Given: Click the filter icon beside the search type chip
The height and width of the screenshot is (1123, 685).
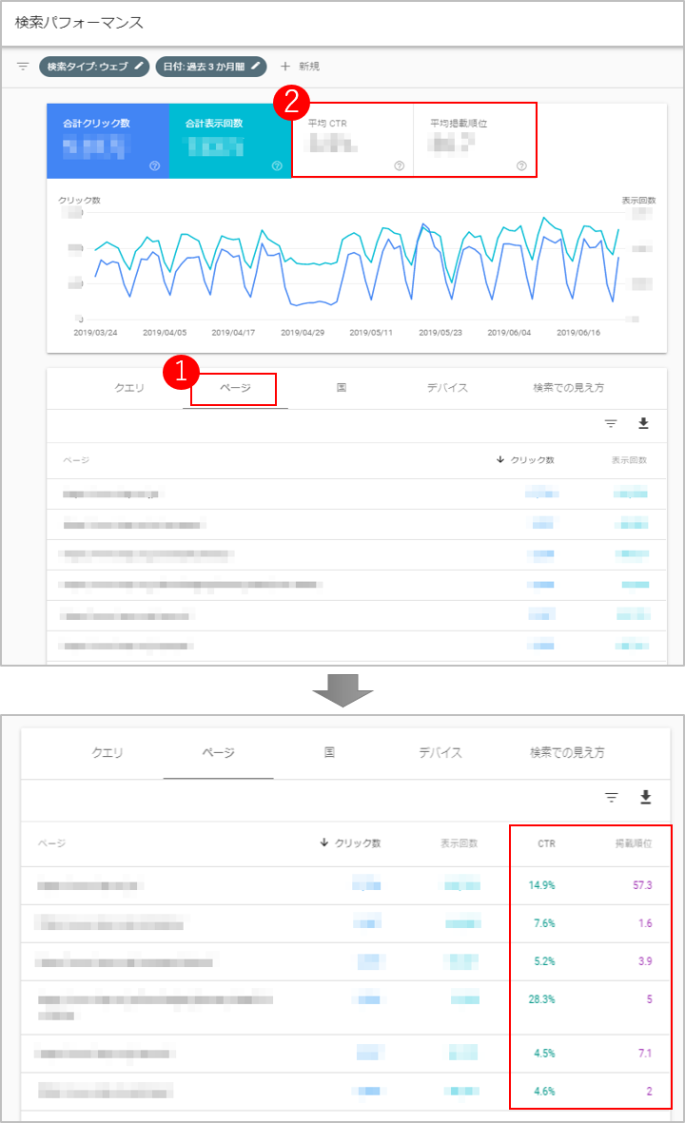Looking at the screenshot, I should (23, 67).
